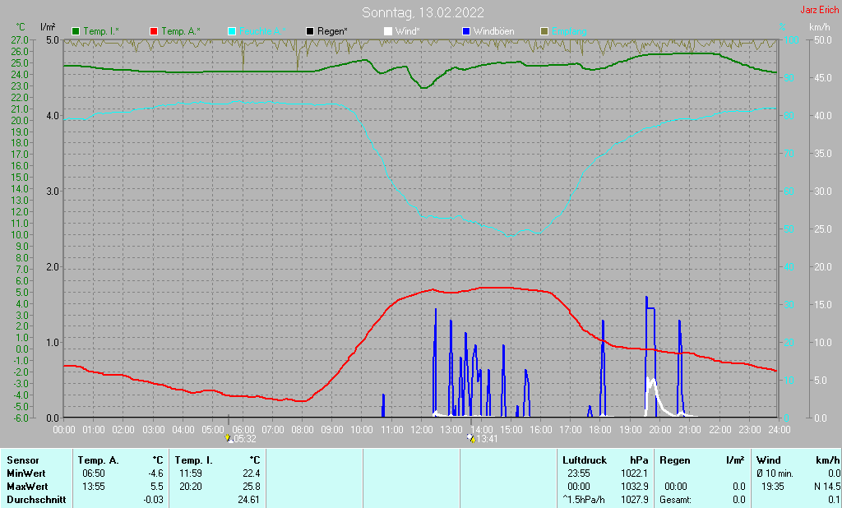The image size is (842, 508).
Task: Click the Feuchte A. legend label
Action: coord(262,31)
